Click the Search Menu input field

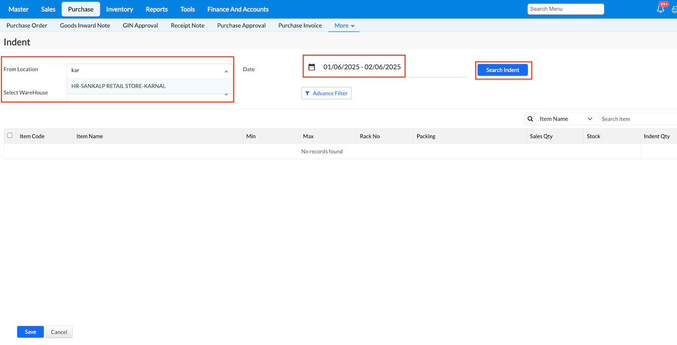[x=565, y=9]
